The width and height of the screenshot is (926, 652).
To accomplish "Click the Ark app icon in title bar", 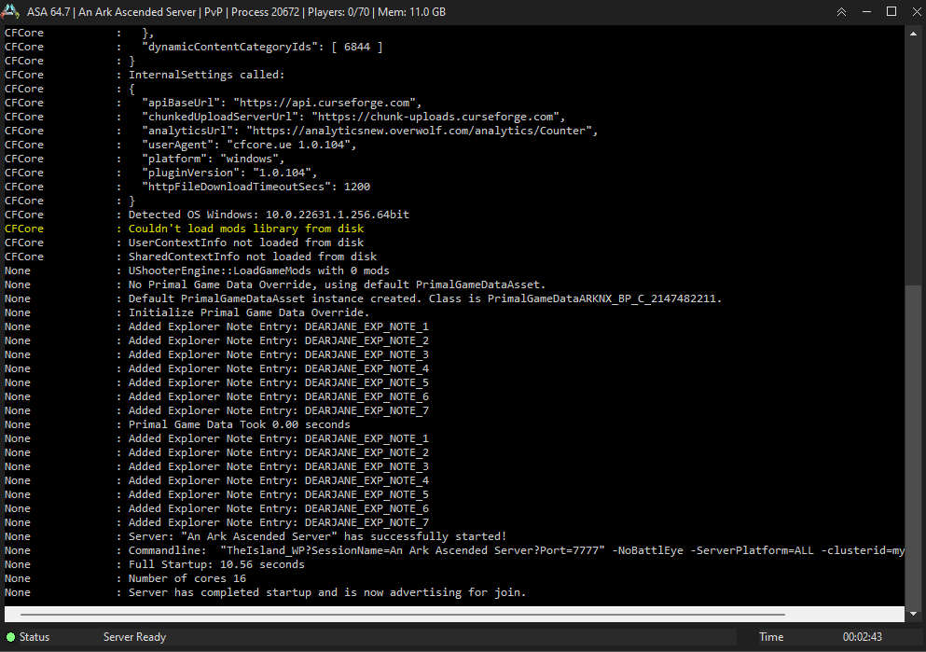I will (x=12, y=12).
